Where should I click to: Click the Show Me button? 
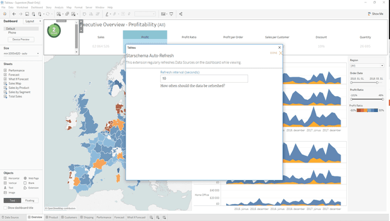pos(375,14)
